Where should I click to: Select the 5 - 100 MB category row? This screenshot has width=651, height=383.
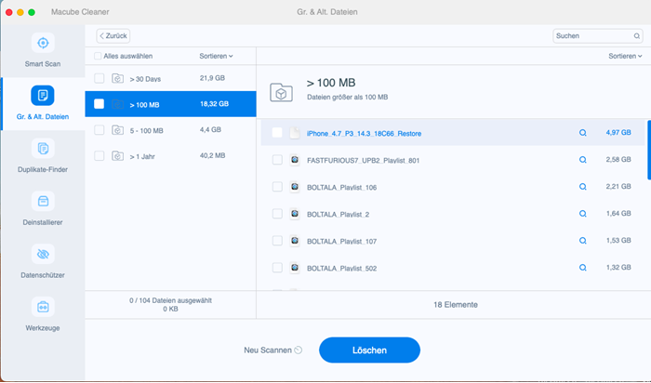170,130
